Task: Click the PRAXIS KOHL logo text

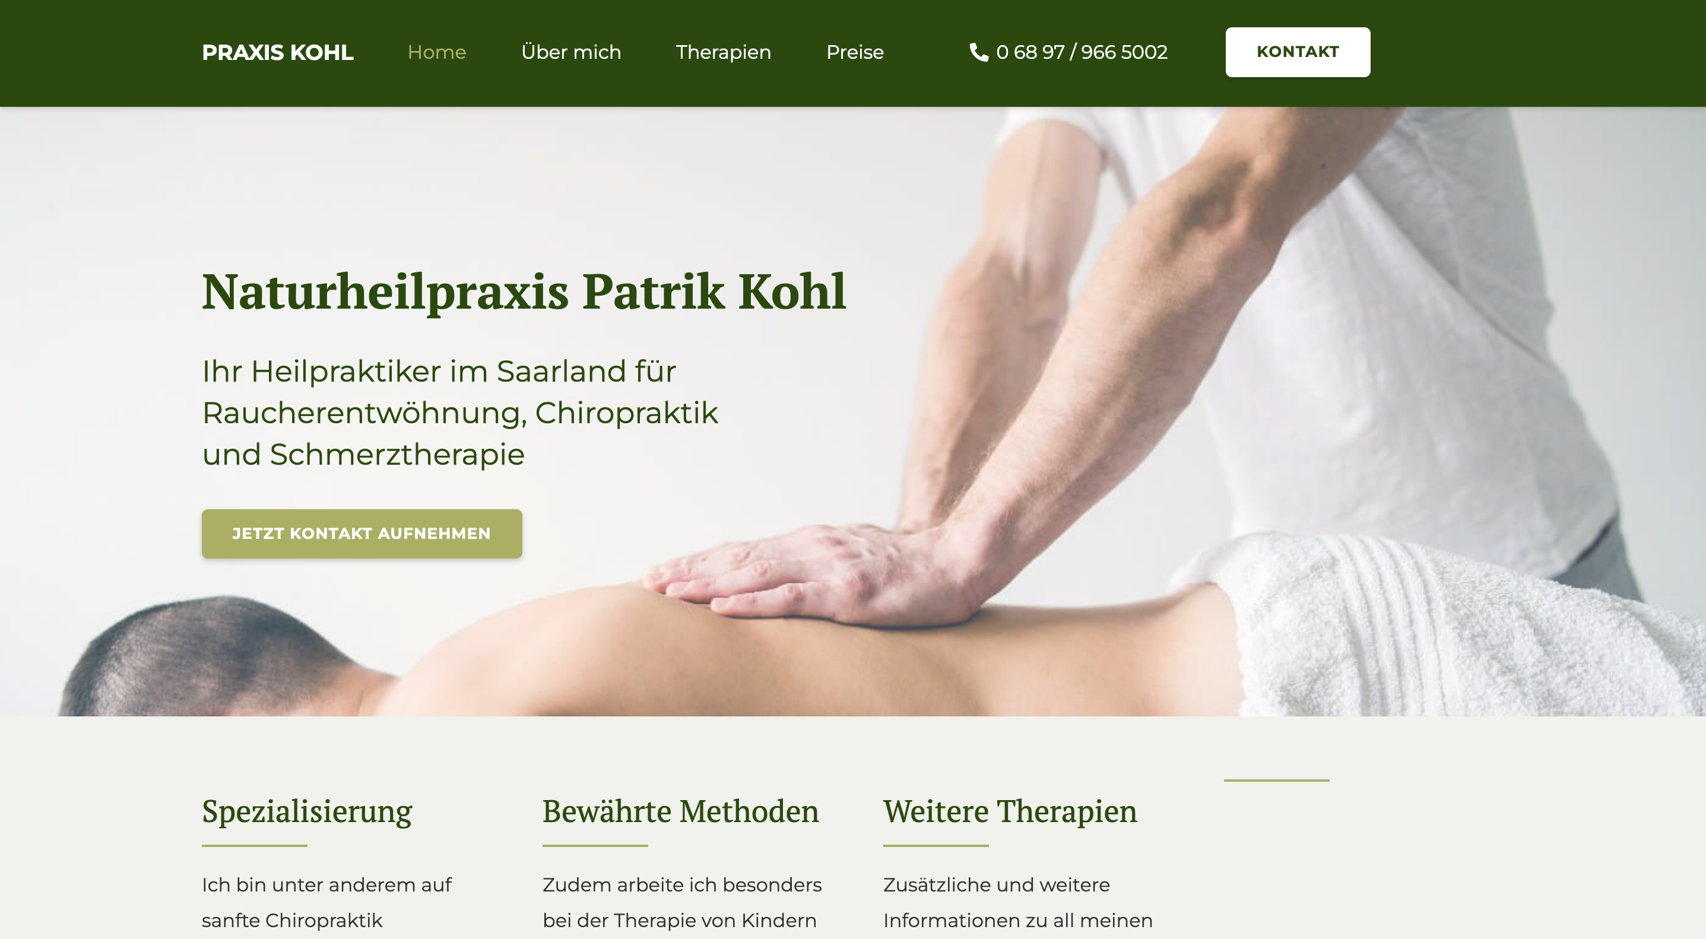Action: coord(277,52)
